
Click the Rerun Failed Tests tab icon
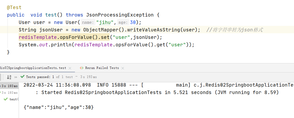pos(82,68)
